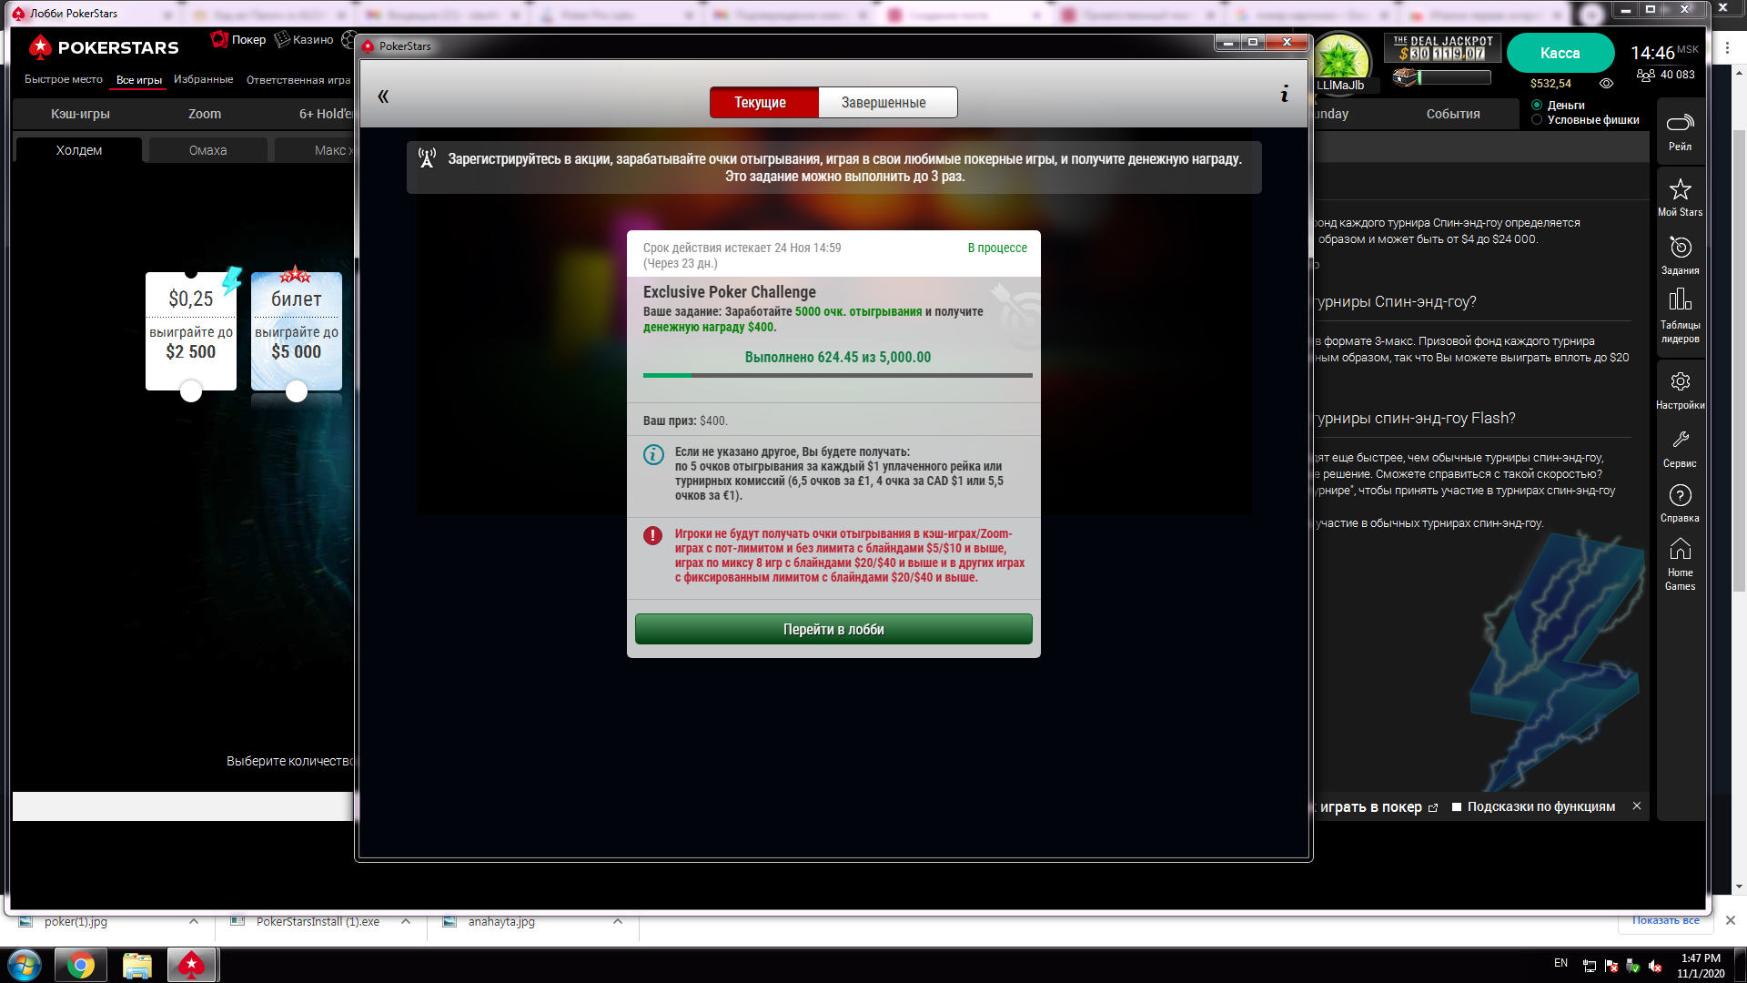Go back with the double chevron arrow
This screenshot has width=1747, height=983.
pos(383,96)
